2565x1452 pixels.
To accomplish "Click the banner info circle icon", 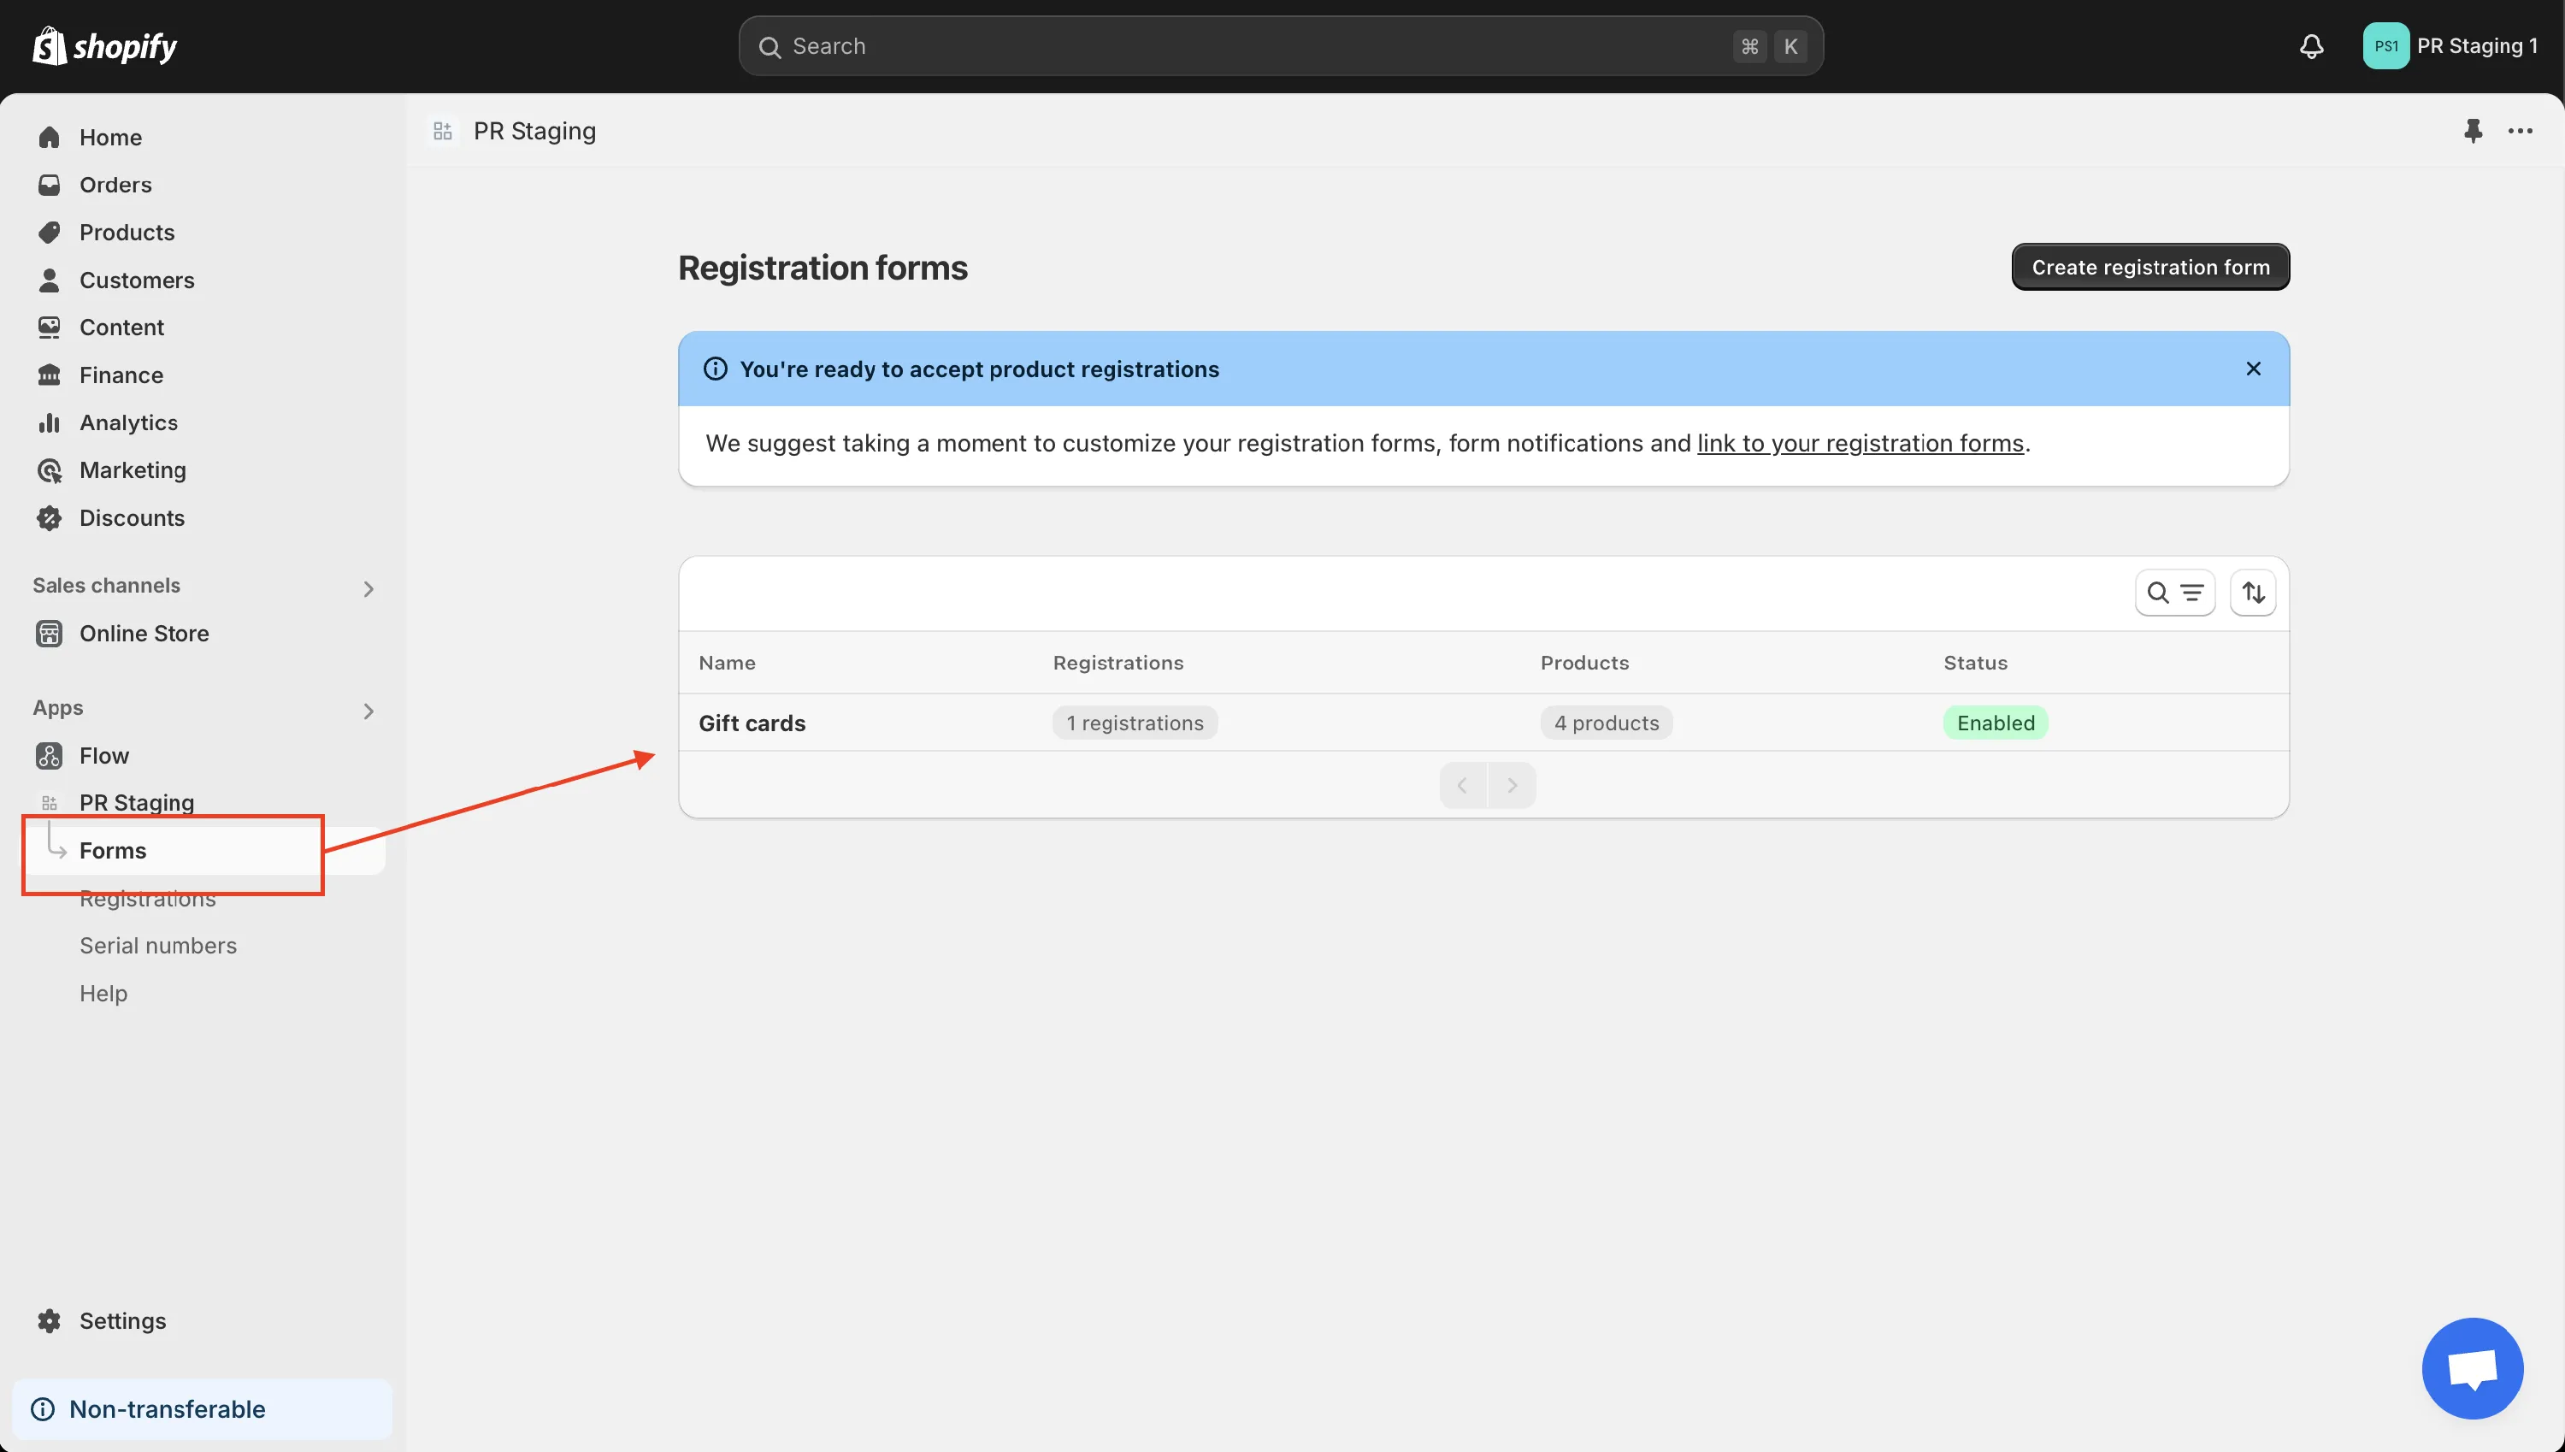I will pos(715,369).
